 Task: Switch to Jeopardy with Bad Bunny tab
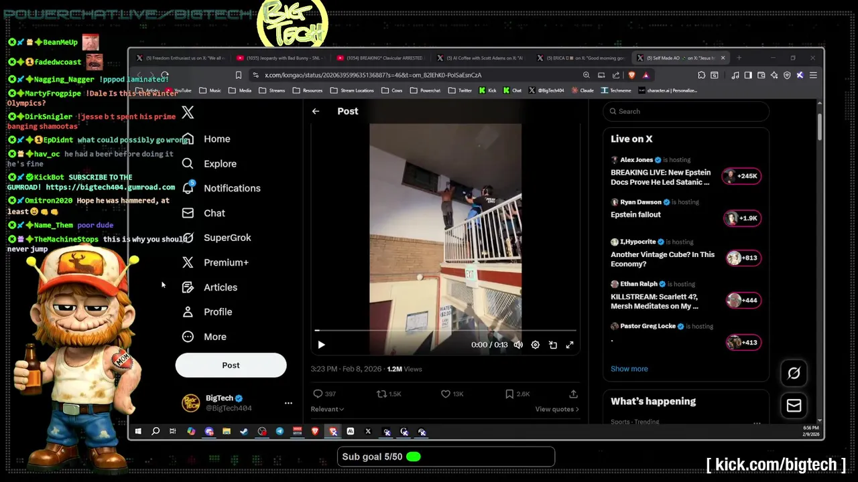[x=279, y=58]
